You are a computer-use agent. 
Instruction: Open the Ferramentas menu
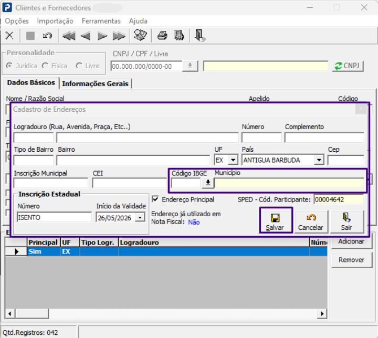coord(101,21)
